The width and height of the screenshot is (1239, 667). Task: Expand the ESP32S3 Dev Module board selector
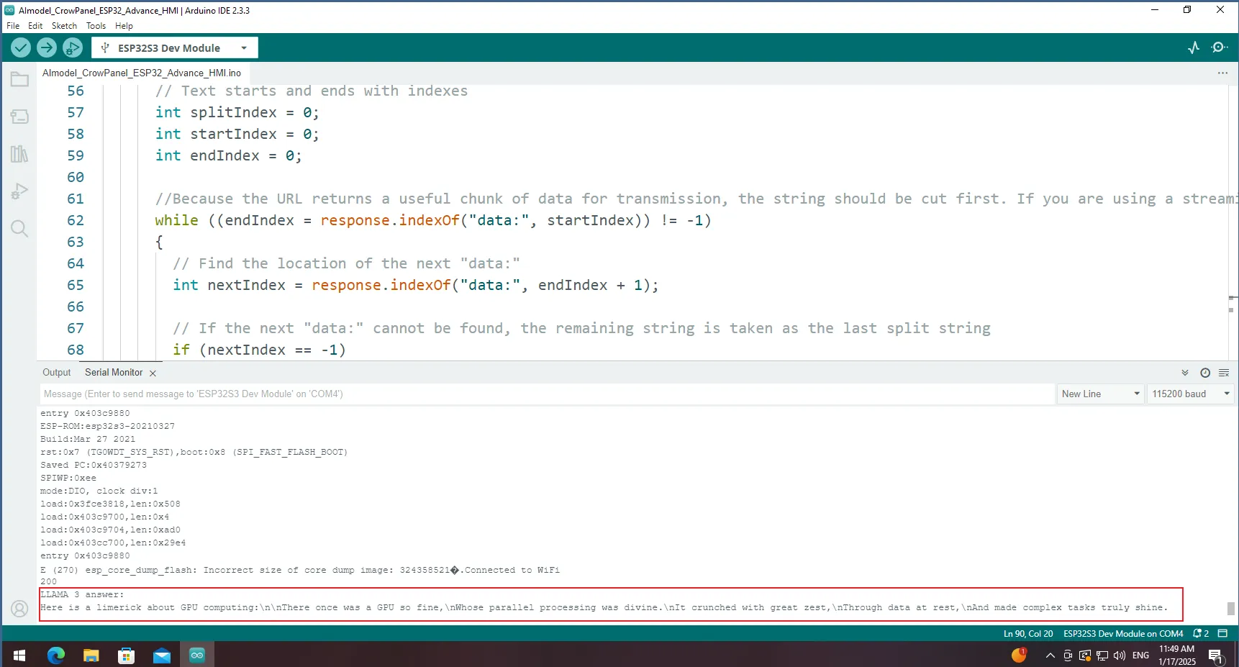175,48
